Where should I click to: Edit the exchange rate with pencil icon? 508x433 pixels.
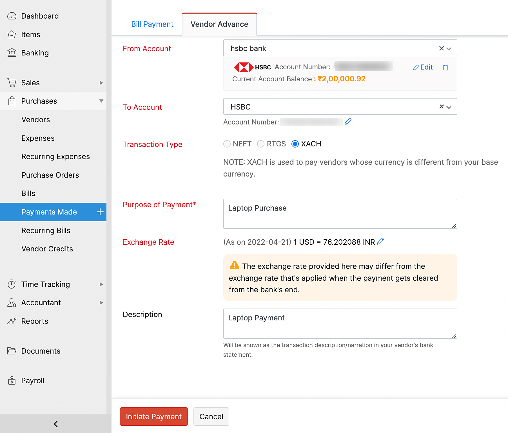coord(380,242)
